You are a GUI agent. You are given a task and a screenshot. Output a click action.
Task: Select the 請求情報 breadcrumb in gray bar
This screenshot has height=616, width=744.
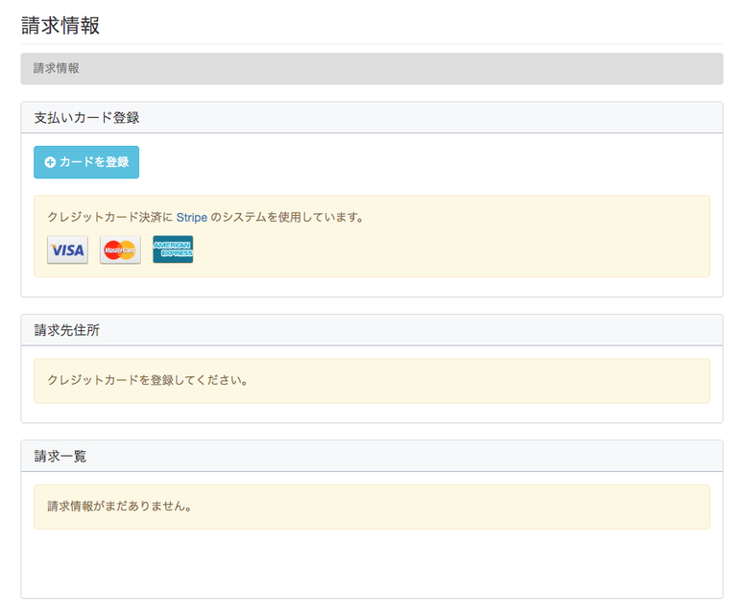[x=57, y=69]
